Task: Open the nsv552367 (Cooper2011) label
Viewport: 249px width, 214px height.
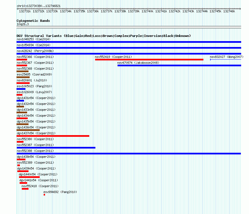Action: click(35, 63)
